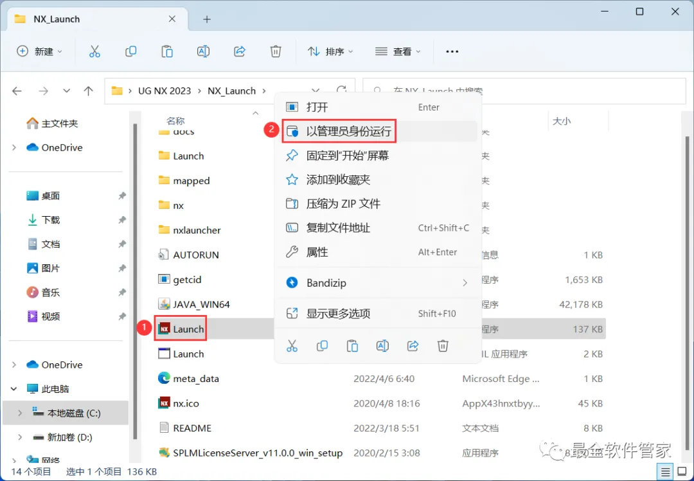This screenshot has height=481, width=694.
Task: Choose 打开 from the context menu
Action: point(378,107)
